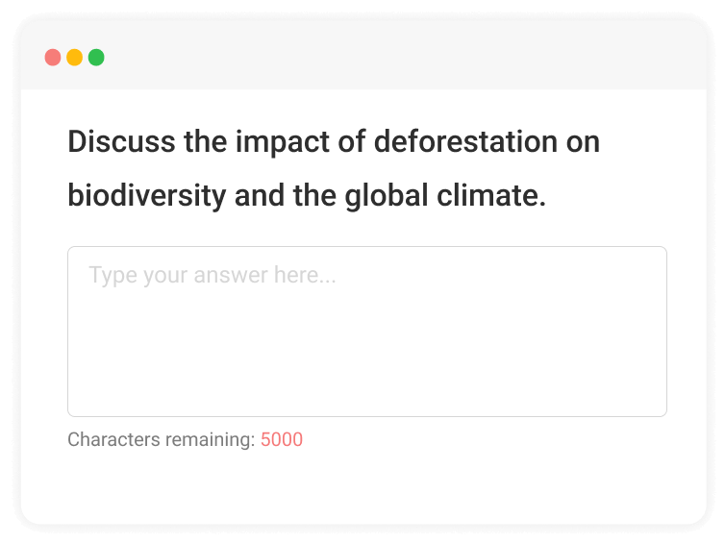The height and width of the screenshot is (543, 725).
Task: Click the gray window title bar
Action: (x=385, y=56)
